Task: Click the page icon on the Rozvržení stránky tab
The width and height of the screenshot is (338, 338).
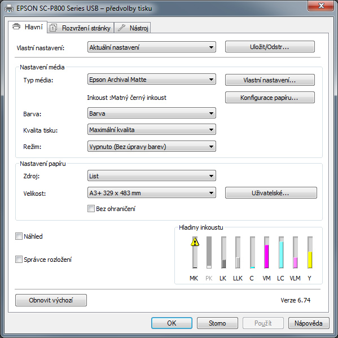Action: point(53,28)
